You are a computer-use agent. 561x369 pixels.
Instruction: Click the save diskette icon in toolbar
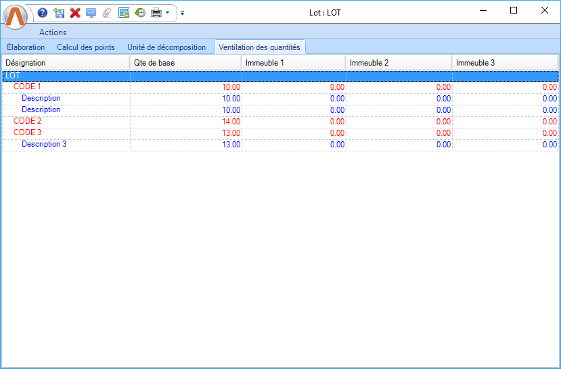tap(59, 13)
